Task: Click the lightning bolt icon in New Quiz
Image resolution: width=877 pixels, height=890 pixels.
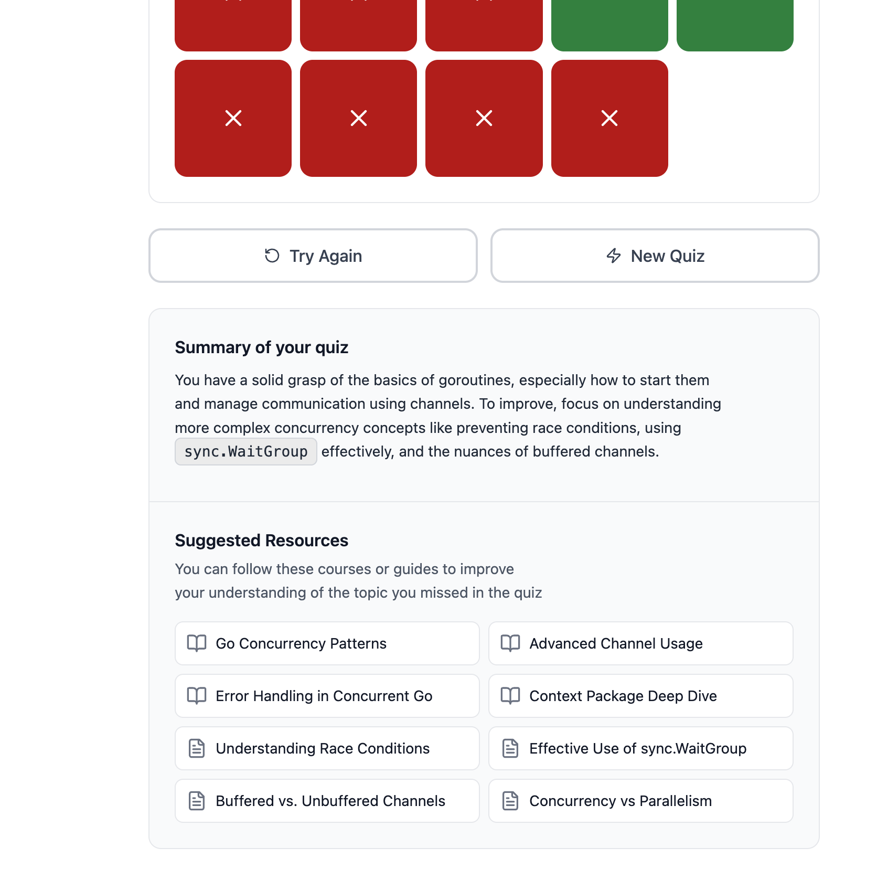Action: (x=614, y=256)
